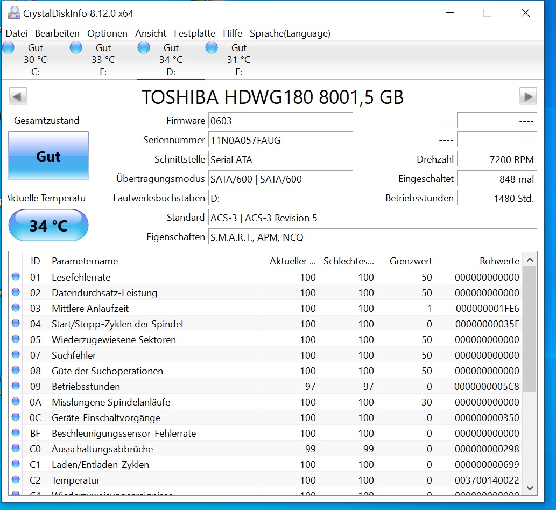The height and width of the screenshot is (510, 556).
Task: Open the Sprache(Language) menu
Action: click(290, 33)
